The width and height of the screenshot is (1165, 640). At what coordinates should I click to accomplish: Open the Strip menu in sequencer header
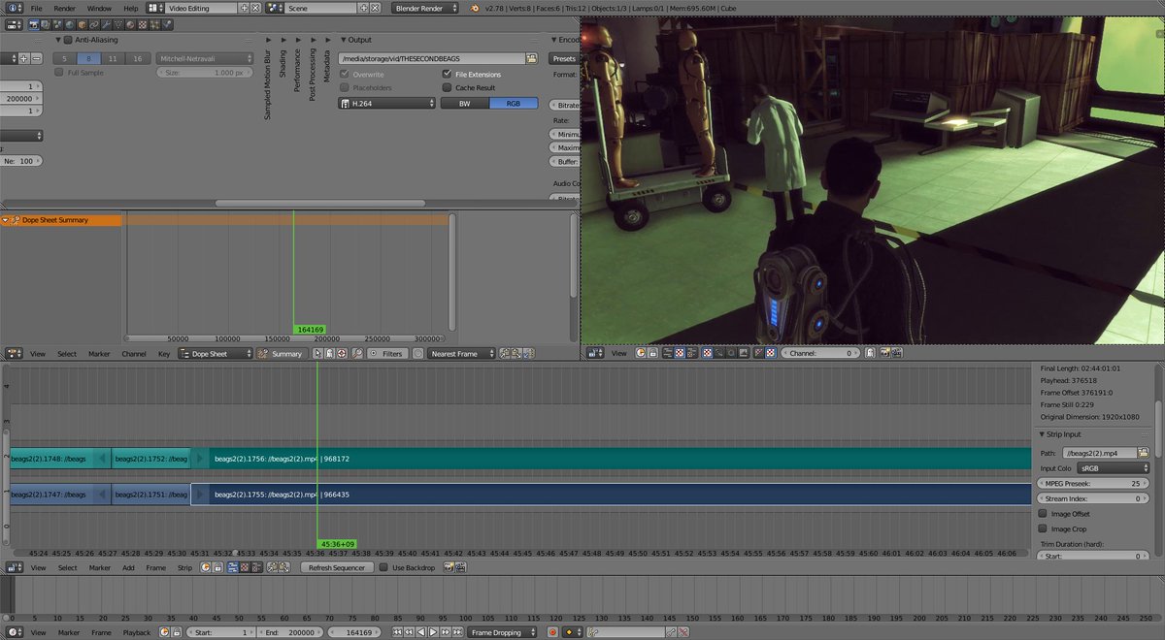184,567
